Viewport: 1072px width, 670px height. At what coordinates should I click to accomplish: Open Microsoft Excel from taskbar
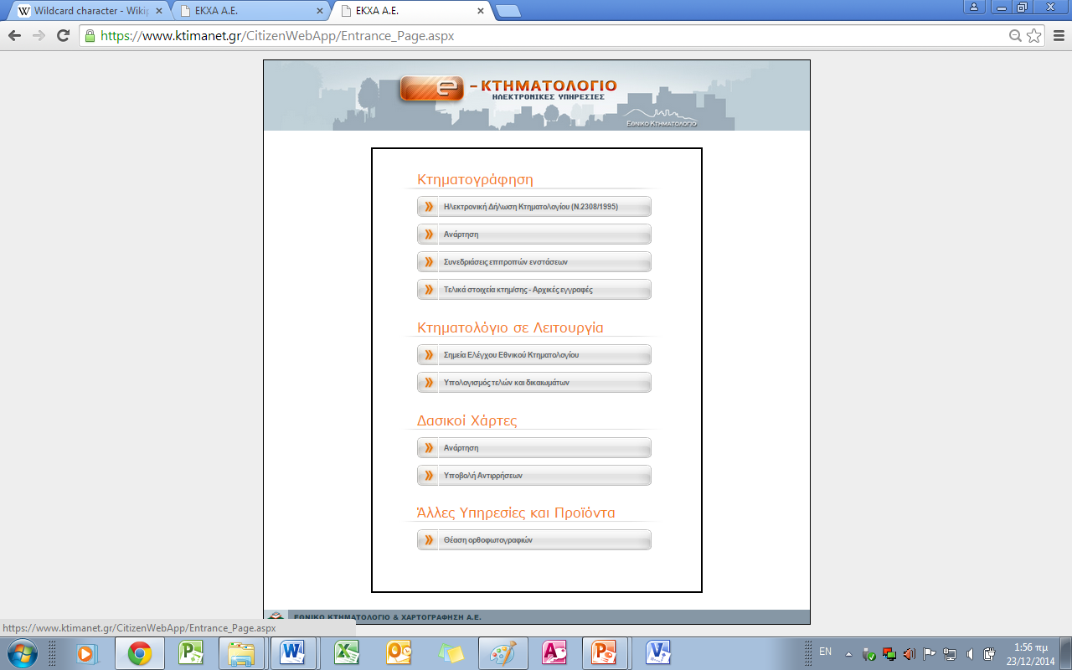tap(346, 652)
